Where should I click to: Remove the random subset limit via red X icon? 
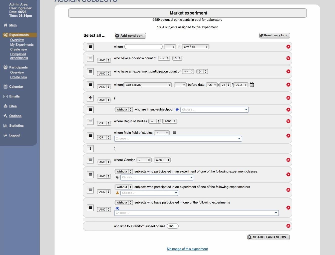click(288, 226)
